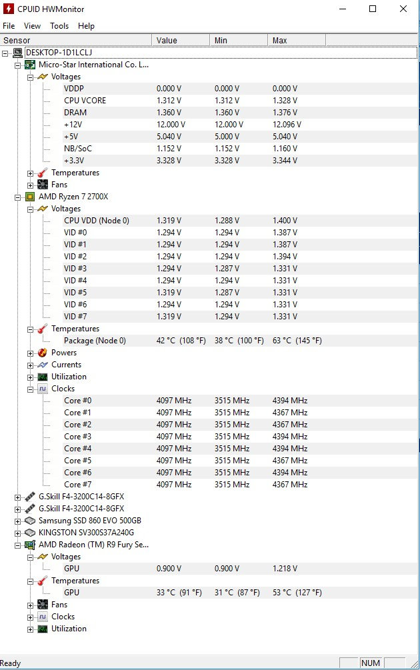This screenshot has width=420, height=670.
Task: Click the HWMonitor app icon in title bar
Action: 8,9
